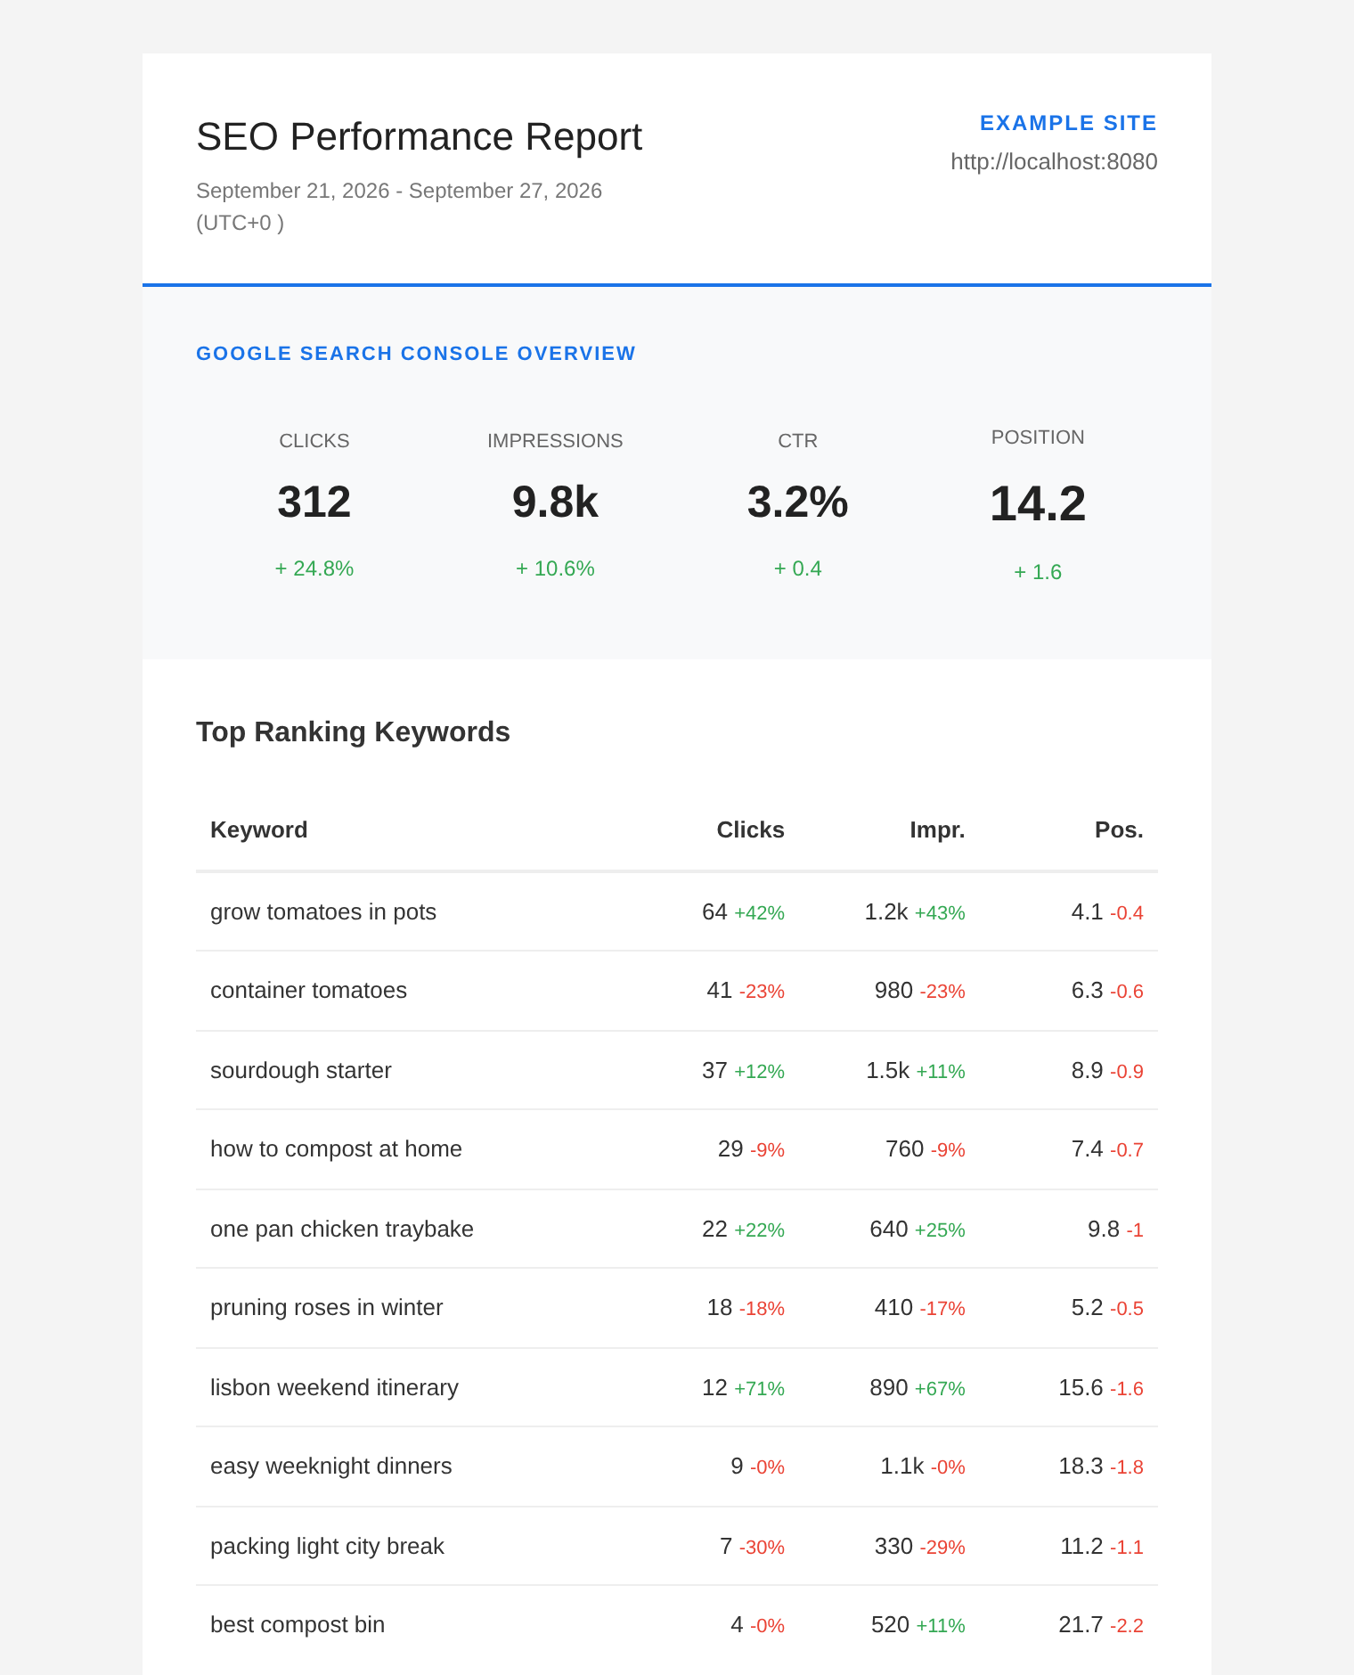The height and width of the screenshot is (1675, 1354).
Task: Click the Google Search Console Overview heading
Action: (416, 354)
